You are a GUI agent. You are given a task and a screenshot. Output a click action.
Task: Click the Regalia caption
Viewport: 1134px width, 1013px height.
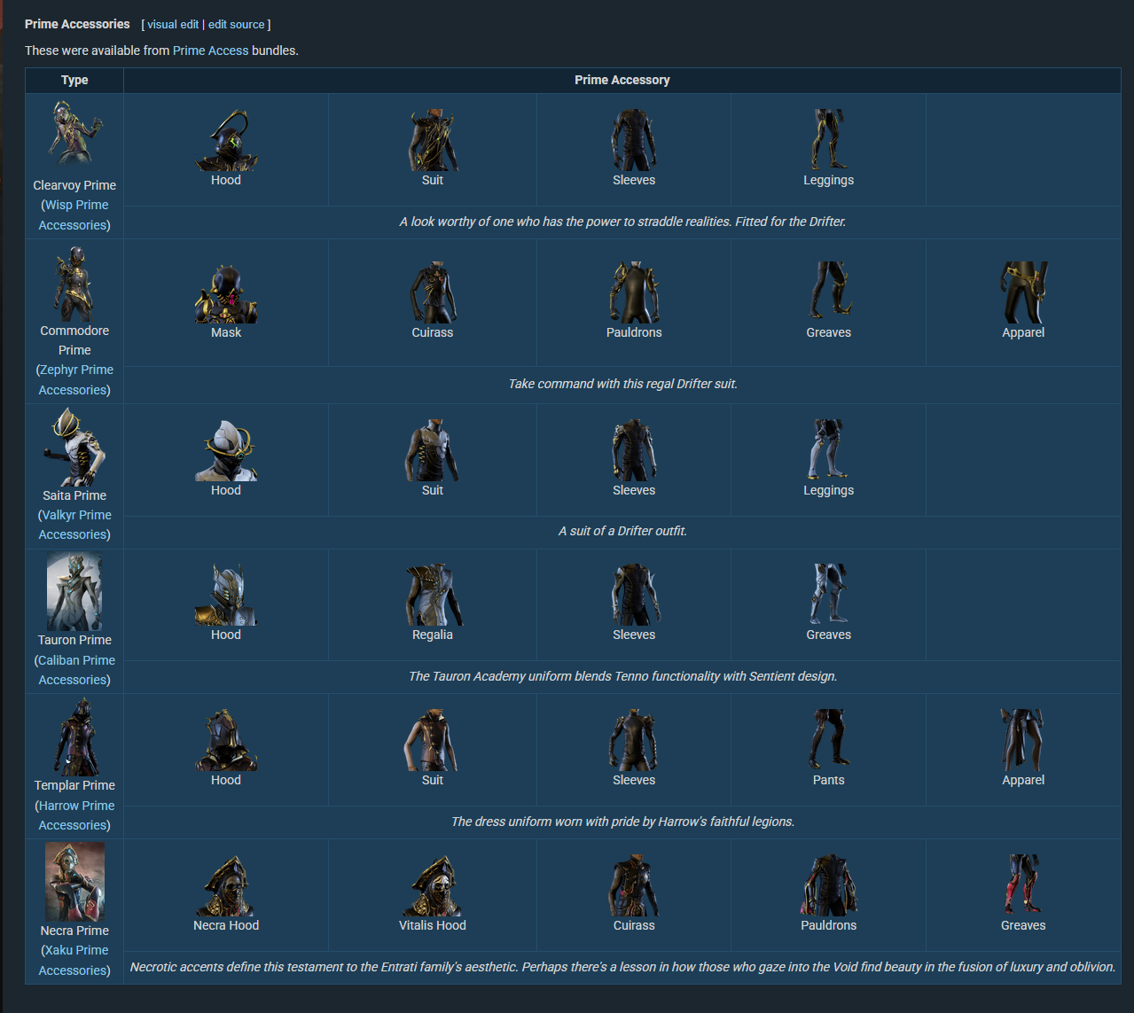433,635
